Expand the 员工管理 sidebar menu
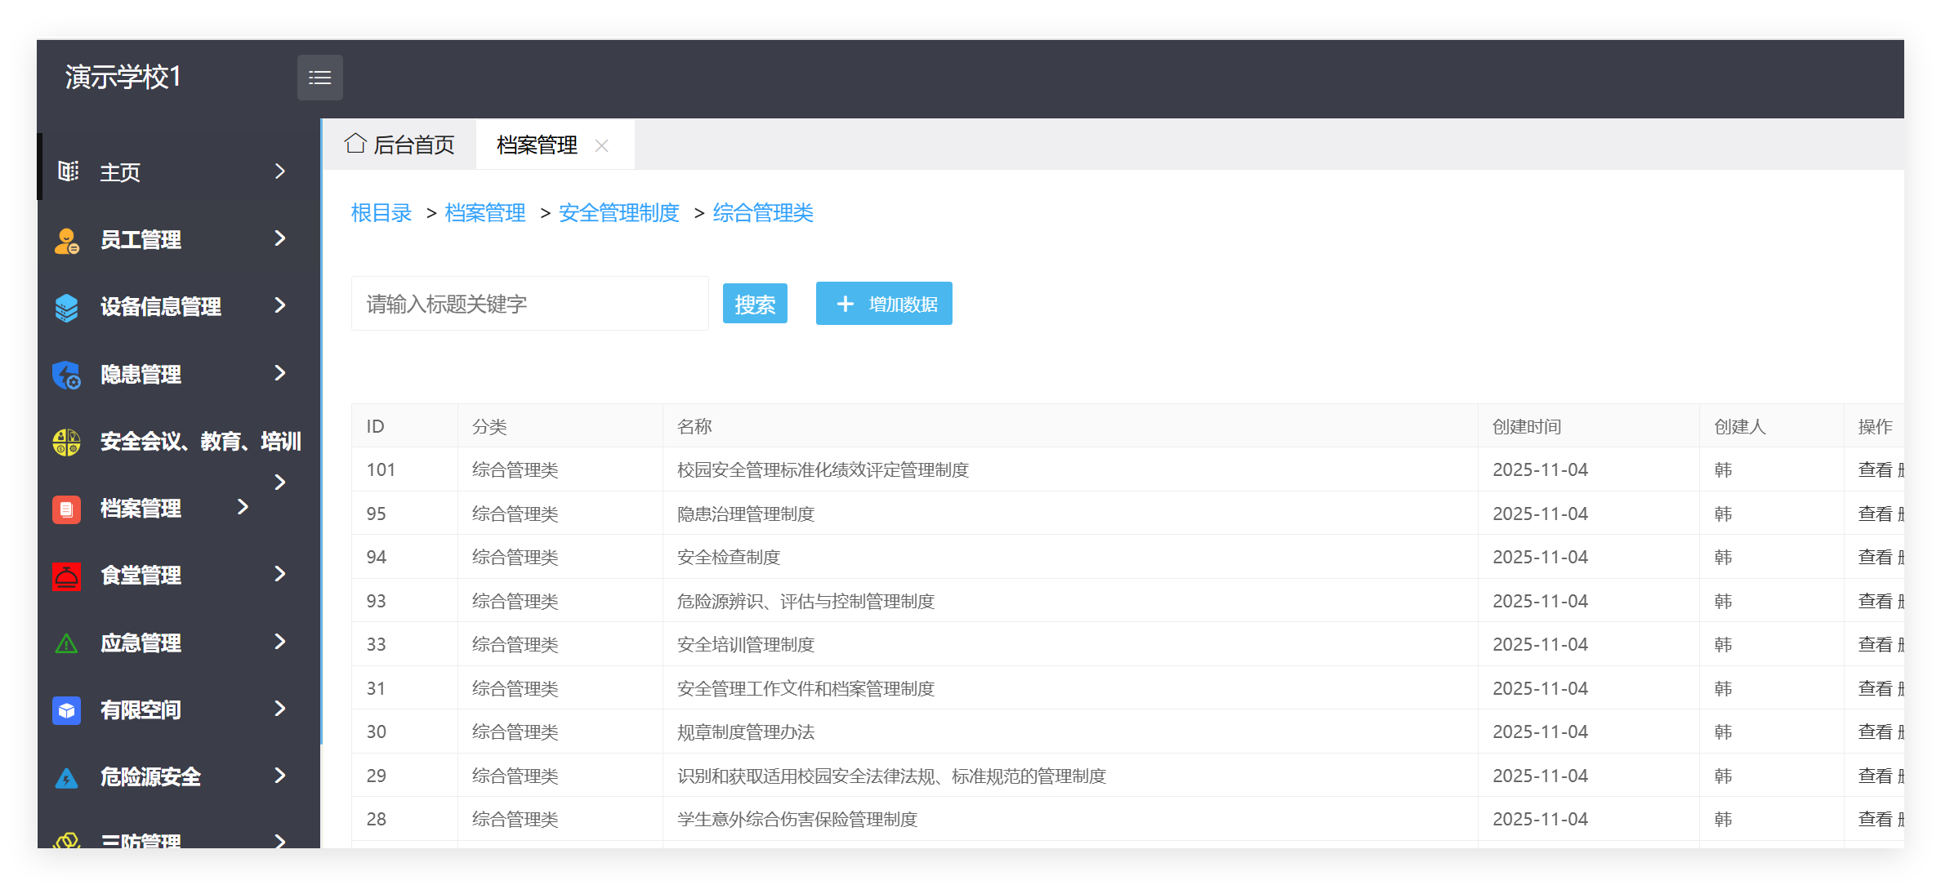The image size is (1941, 885). click(280, 238)
